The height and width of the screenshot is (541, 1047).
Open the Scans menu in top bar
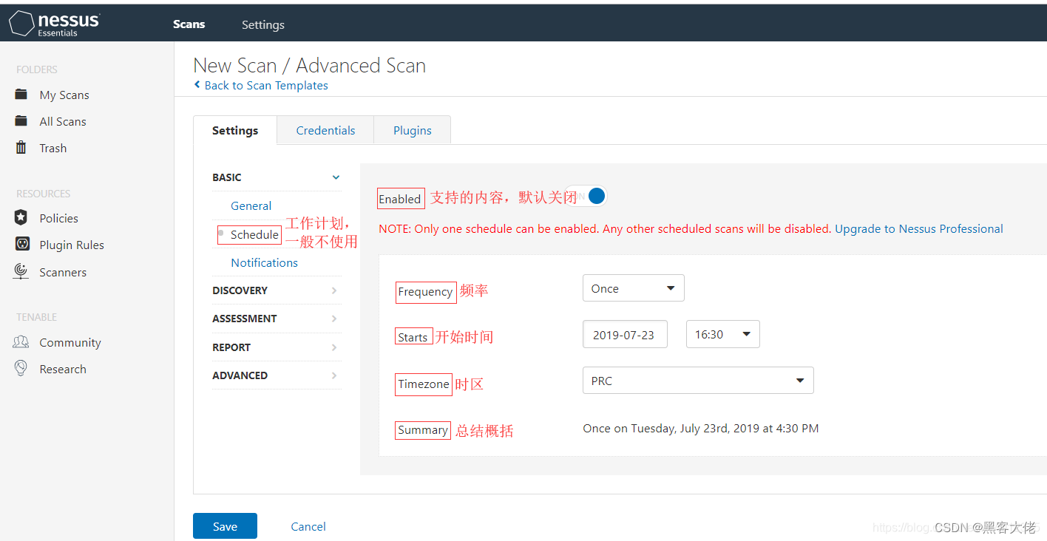[189, 24]
